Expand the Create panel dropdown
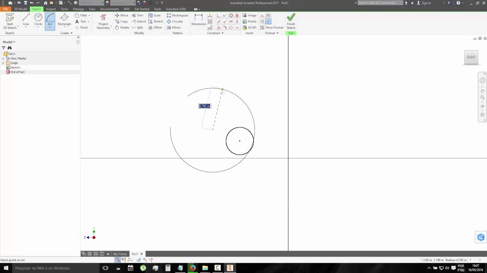 point(66,33)
